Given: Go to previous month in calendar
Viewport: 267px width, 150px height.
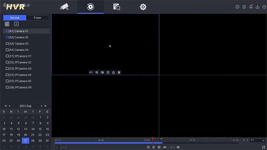Looking at the screenshot, I should click(10, 106).
